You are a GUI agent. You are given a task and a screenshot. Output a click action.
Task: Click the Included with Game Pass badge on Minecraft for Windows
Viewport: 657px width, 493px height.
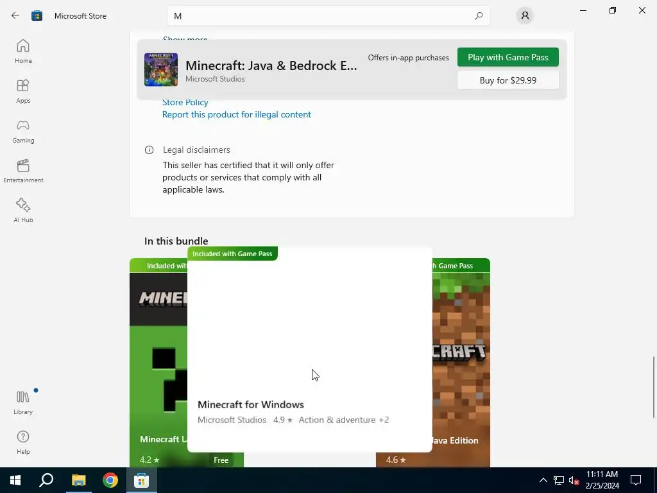point(232,254)
